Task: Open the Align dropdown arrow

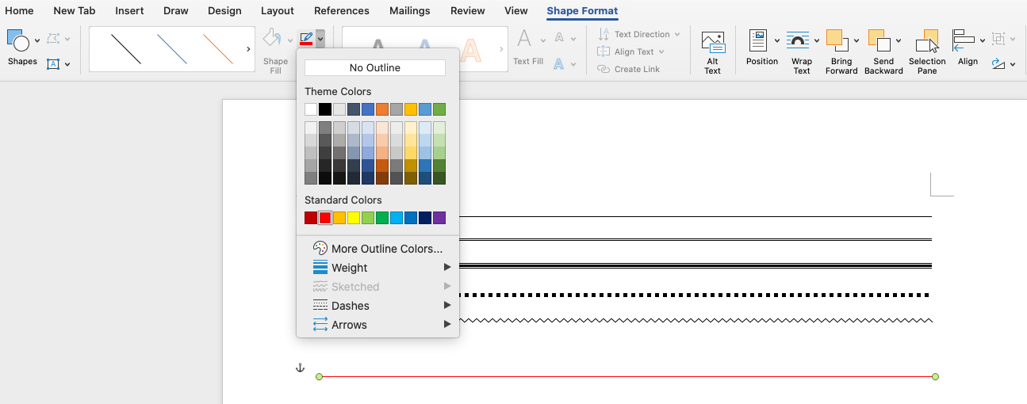Action: point(983,41)
